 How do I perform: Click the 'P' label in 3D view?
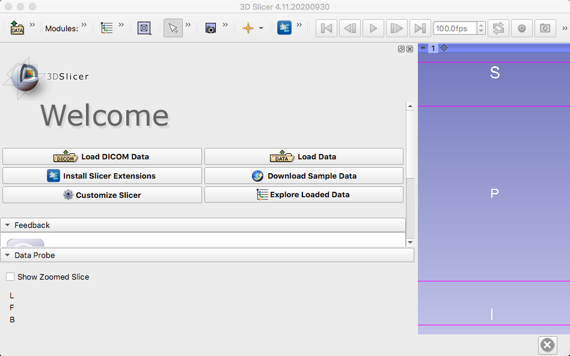(494, 193)
